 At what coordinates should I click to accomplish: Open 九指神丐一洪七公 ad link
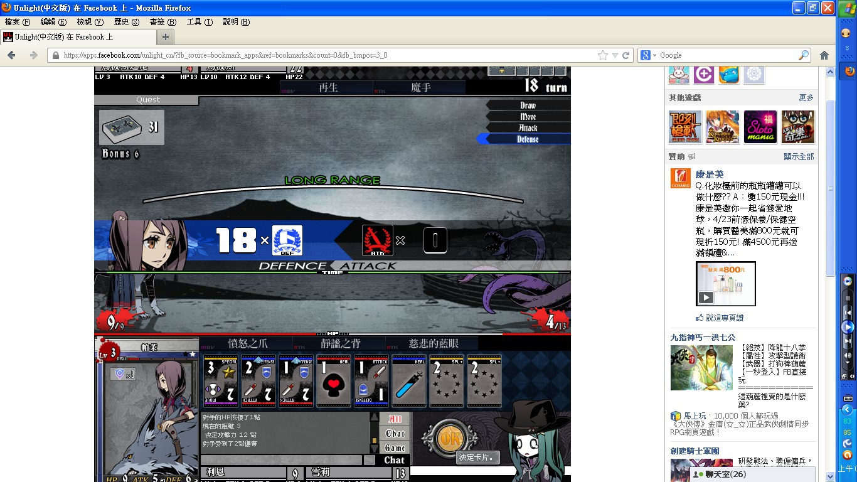[x=703, y=337]
